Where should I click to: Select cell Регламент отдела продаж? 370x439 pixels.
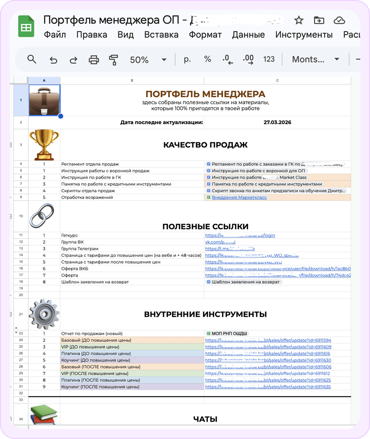(x=132, y=164)
